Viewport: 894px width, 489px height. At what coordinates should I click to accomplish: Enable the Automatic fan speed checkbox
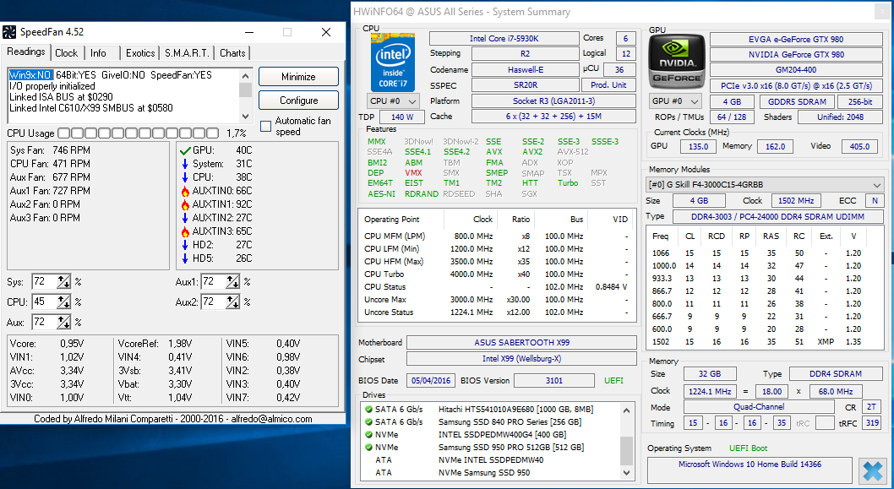pyautogui.click(x=265, y=127)
